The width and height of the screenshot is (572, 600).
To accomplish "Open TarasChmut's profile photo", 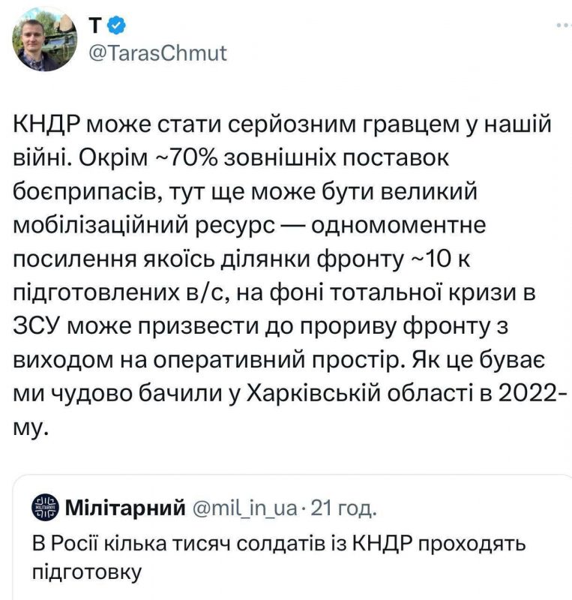I will (46, 39).
